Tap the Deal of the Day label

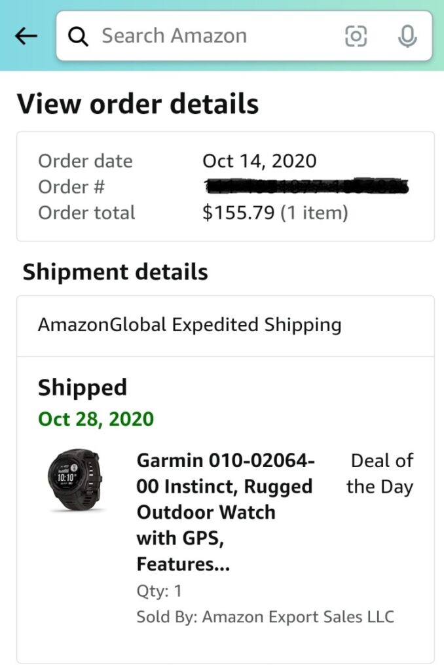coord(381,474)
